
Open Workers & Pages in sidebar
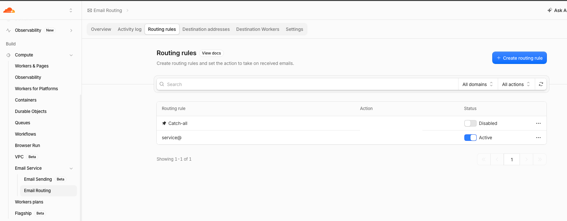click(x=32, y=66)
